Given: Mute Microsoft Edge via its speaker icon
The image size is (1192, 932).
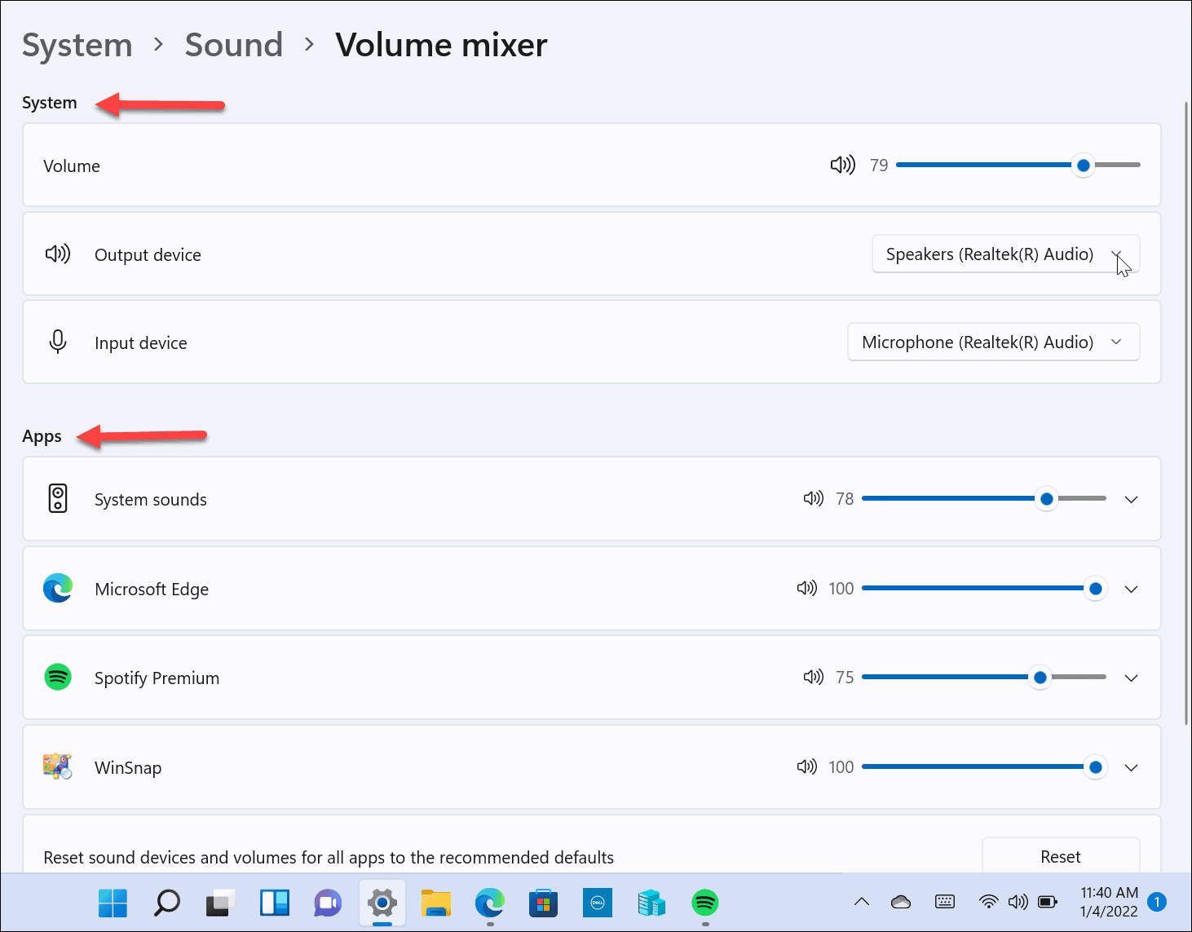Looking at the screenshot, I should 806,588.
